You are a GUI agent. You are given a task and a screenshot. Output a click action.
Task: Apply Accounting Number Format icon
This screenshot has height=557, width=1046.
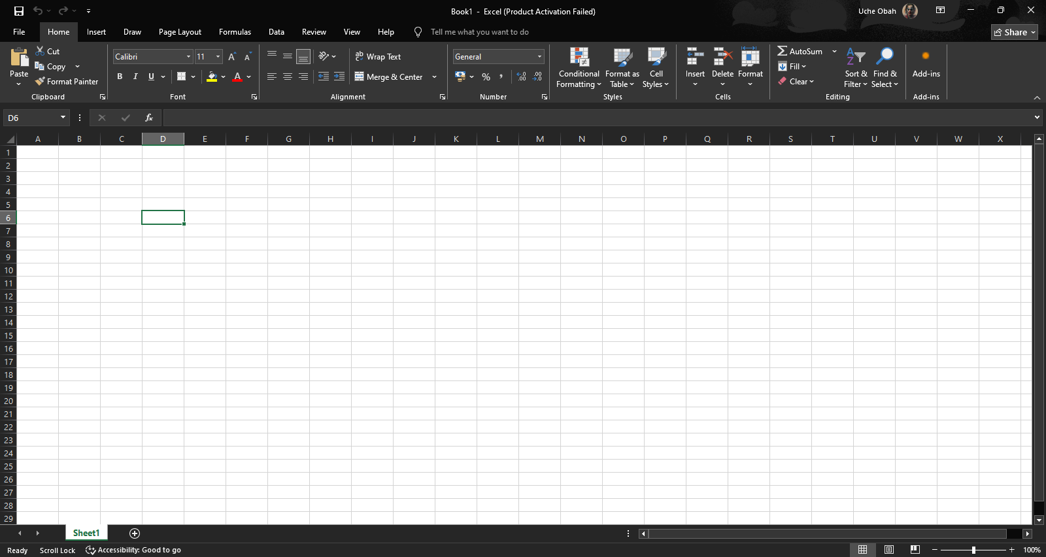pyautogui.click(x=460, y=76)
